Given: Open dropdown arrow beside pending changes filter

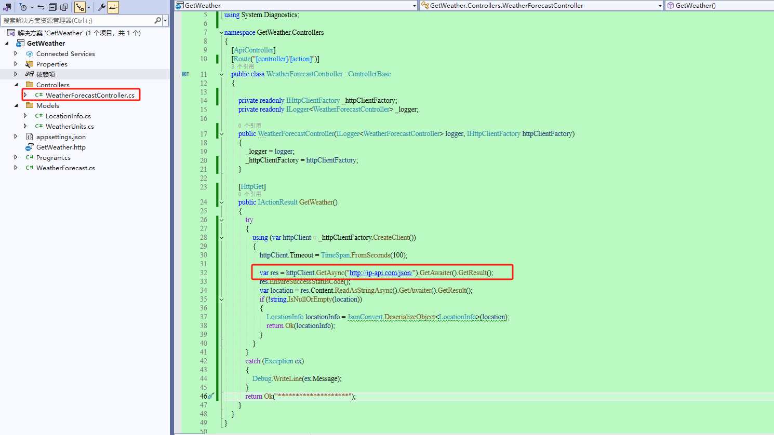Looking at the screenshot, I should point(32,7).
